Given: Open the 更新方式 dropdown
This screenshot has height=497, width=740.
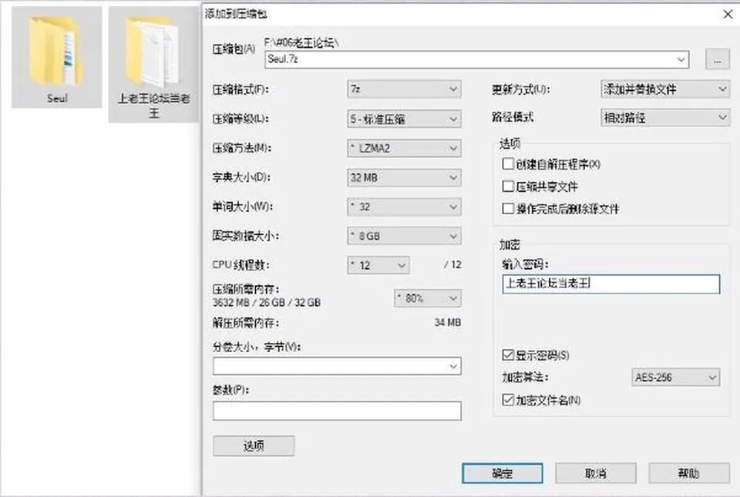Looking at the screenshot, I should (665, 89).
